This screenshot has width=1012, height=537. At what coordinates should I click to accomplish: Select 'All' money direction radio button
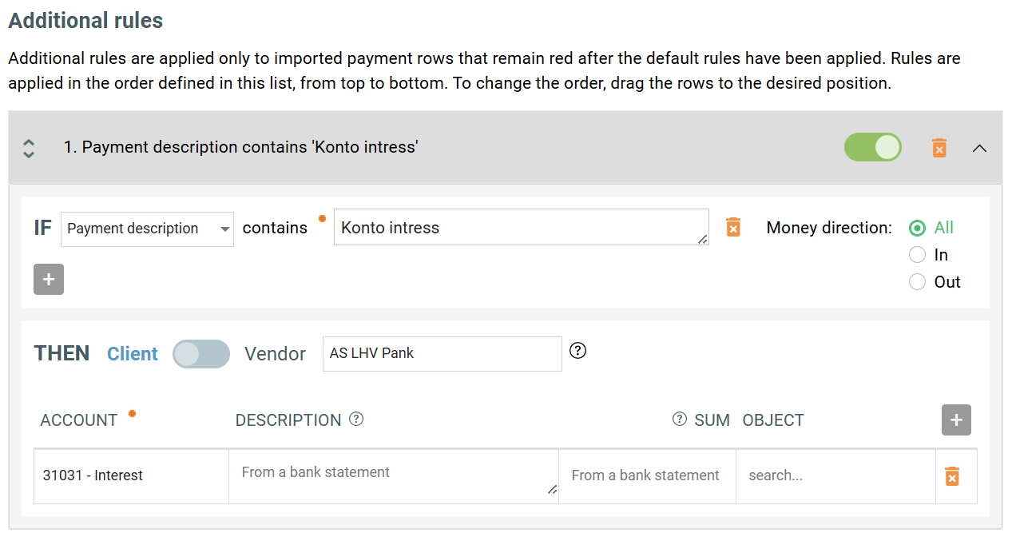(918, 228)
